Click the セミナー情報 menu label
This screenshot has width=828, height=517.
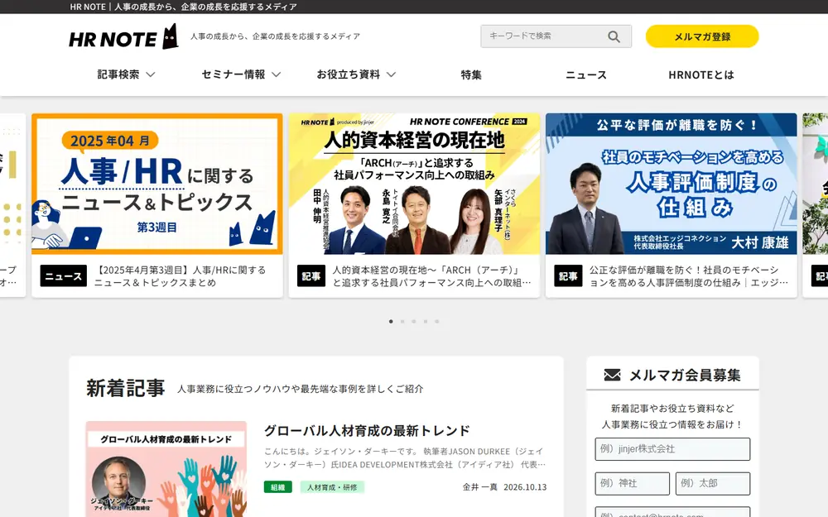[233, 74]
